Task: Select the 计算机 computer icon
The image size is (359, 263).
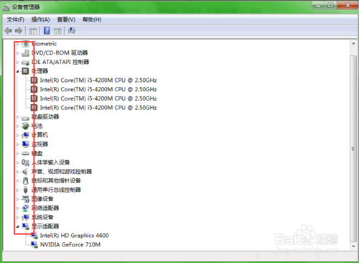Action: 26,135
